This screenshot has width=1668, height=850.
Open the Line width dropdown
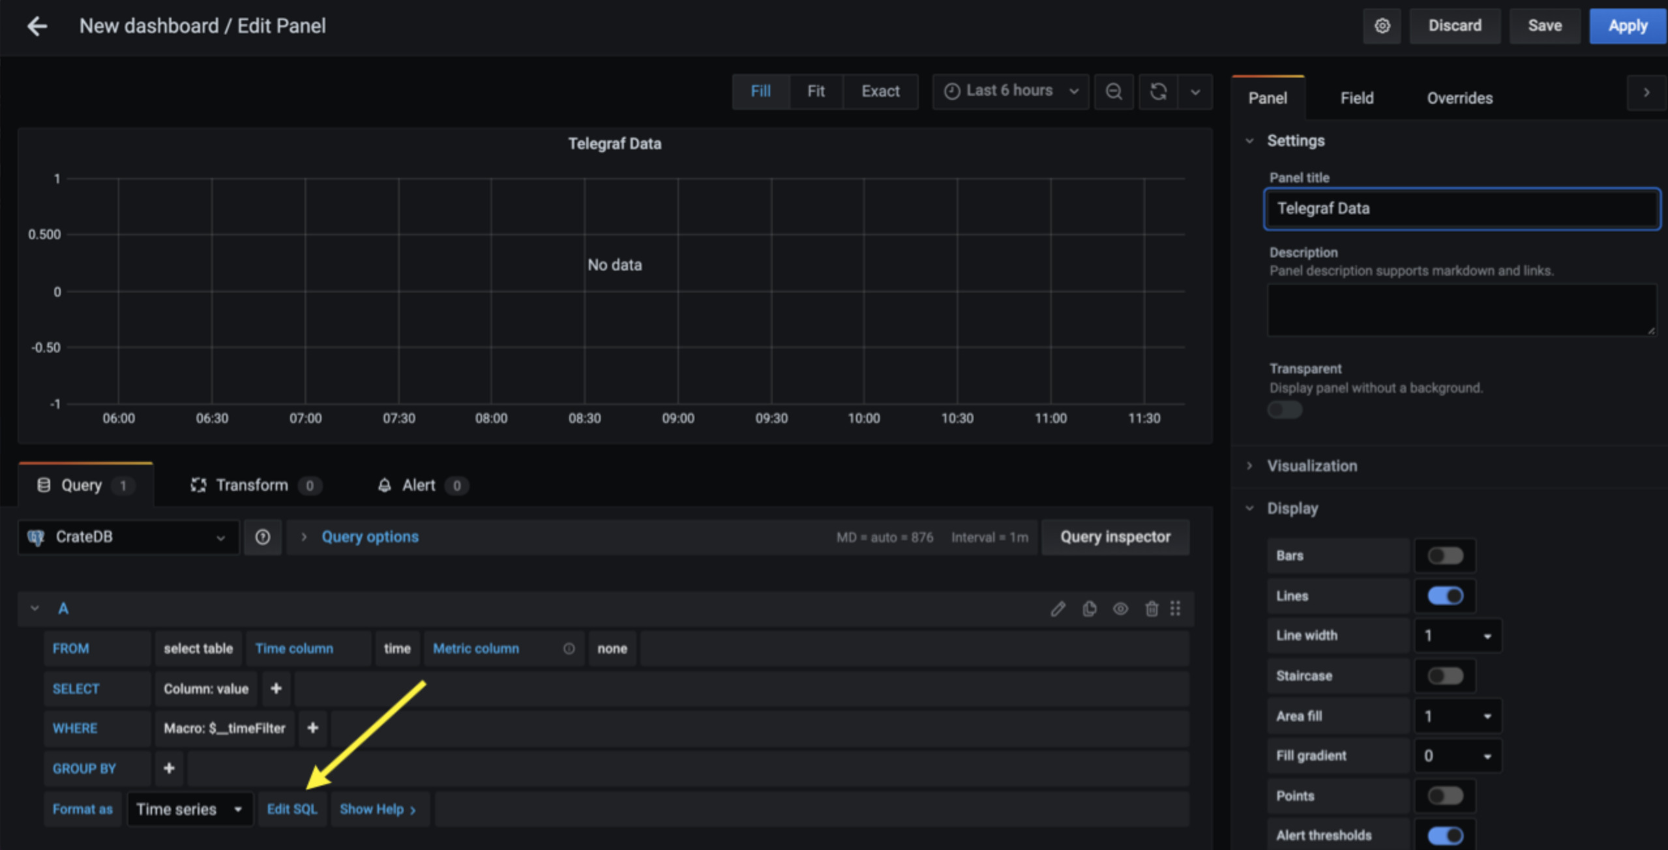point(1458,636)
